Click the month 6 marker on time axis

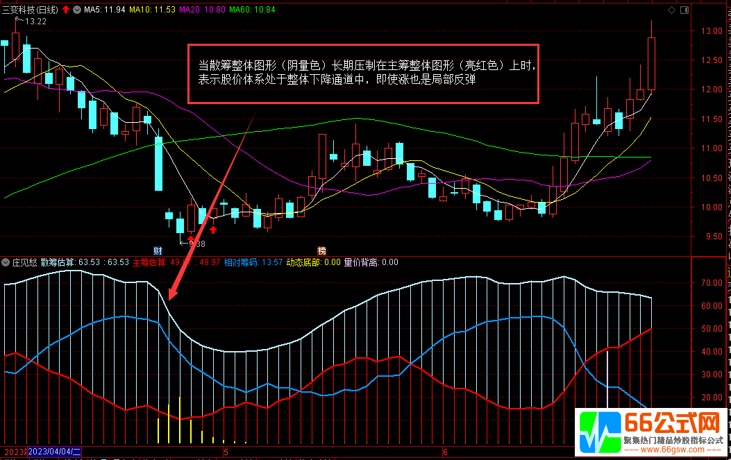pyautogui.click(x=445, y=452)
